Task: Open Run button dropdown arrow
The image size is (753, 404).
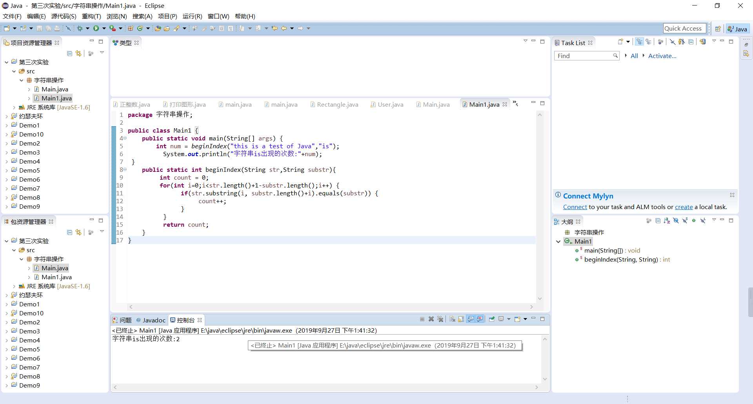Action: (104, 28)
